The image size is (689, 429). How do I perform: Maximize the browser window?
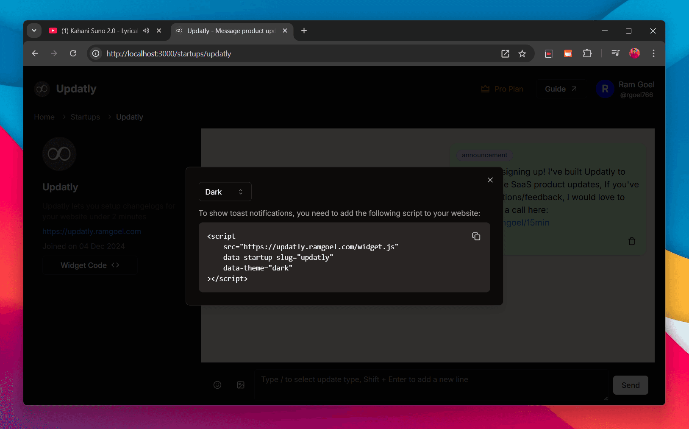628,31
